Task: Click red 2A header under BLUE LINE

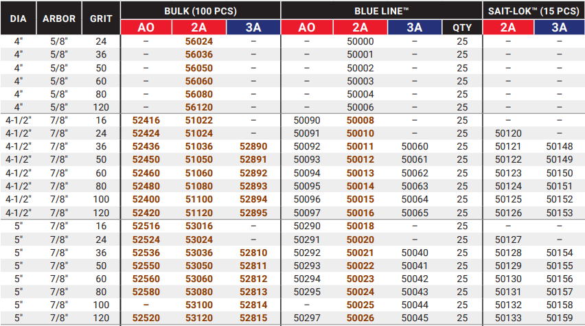Action: (360, 27)
